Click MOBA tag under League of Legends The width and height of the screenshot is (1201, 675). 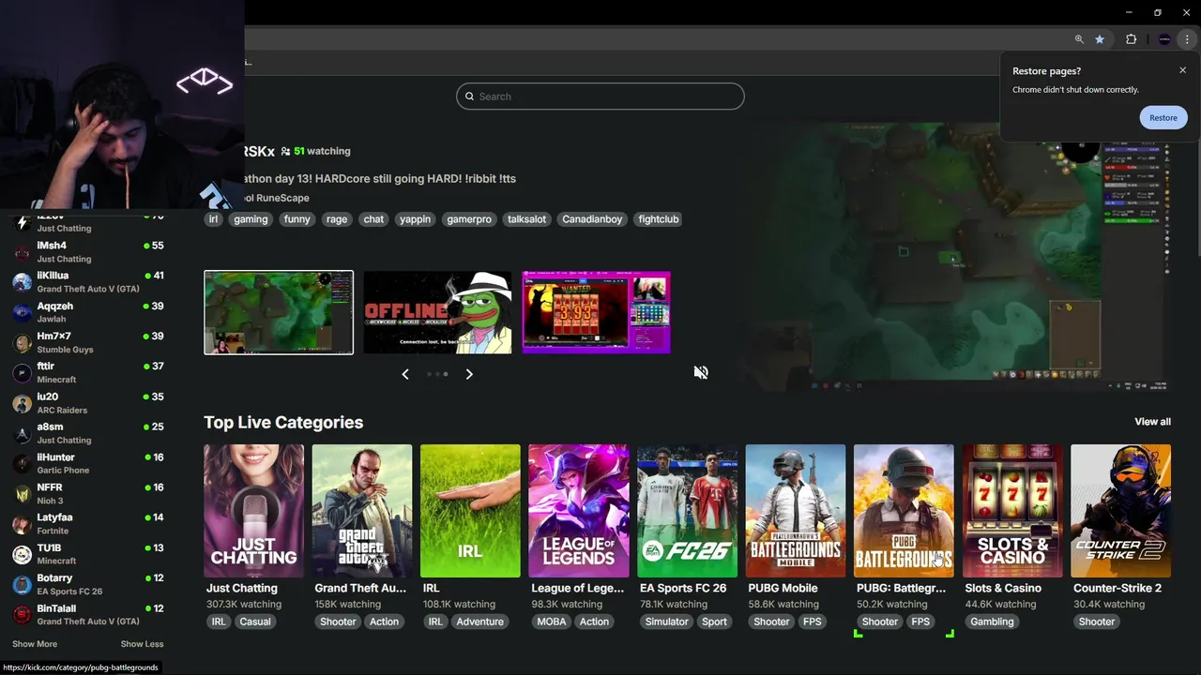coord(552,622)
